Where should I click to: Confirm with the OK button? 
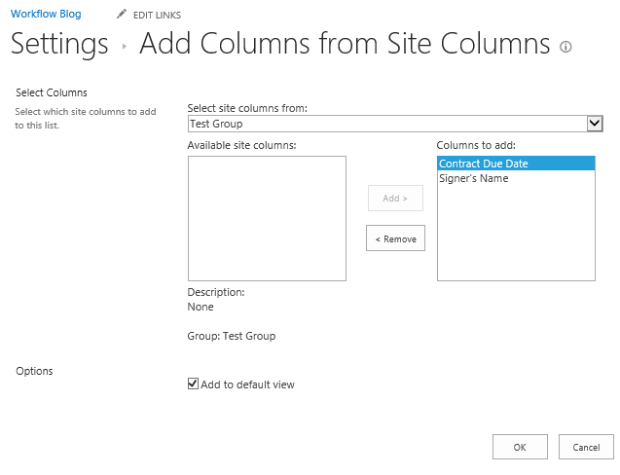coord(520,447)
